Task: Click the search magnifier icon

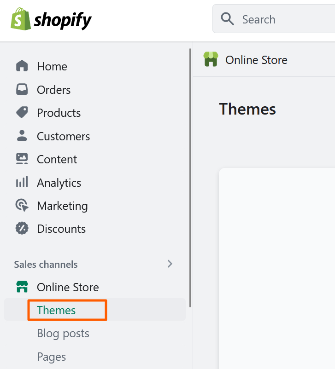Action: click(x=227, y=19)
